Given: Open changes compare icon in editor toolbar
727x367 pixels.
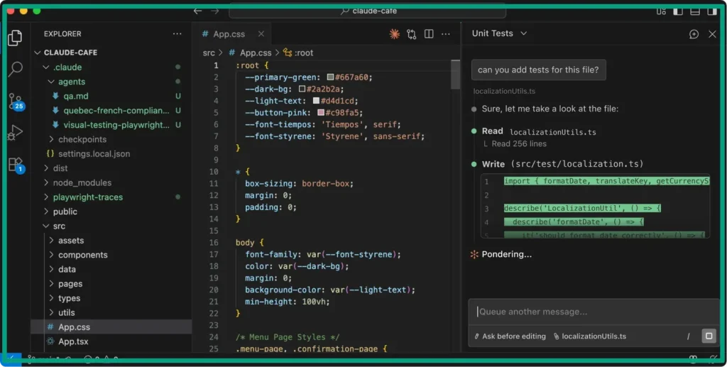Looking at the screenshot, I should (x=411, y=34).
